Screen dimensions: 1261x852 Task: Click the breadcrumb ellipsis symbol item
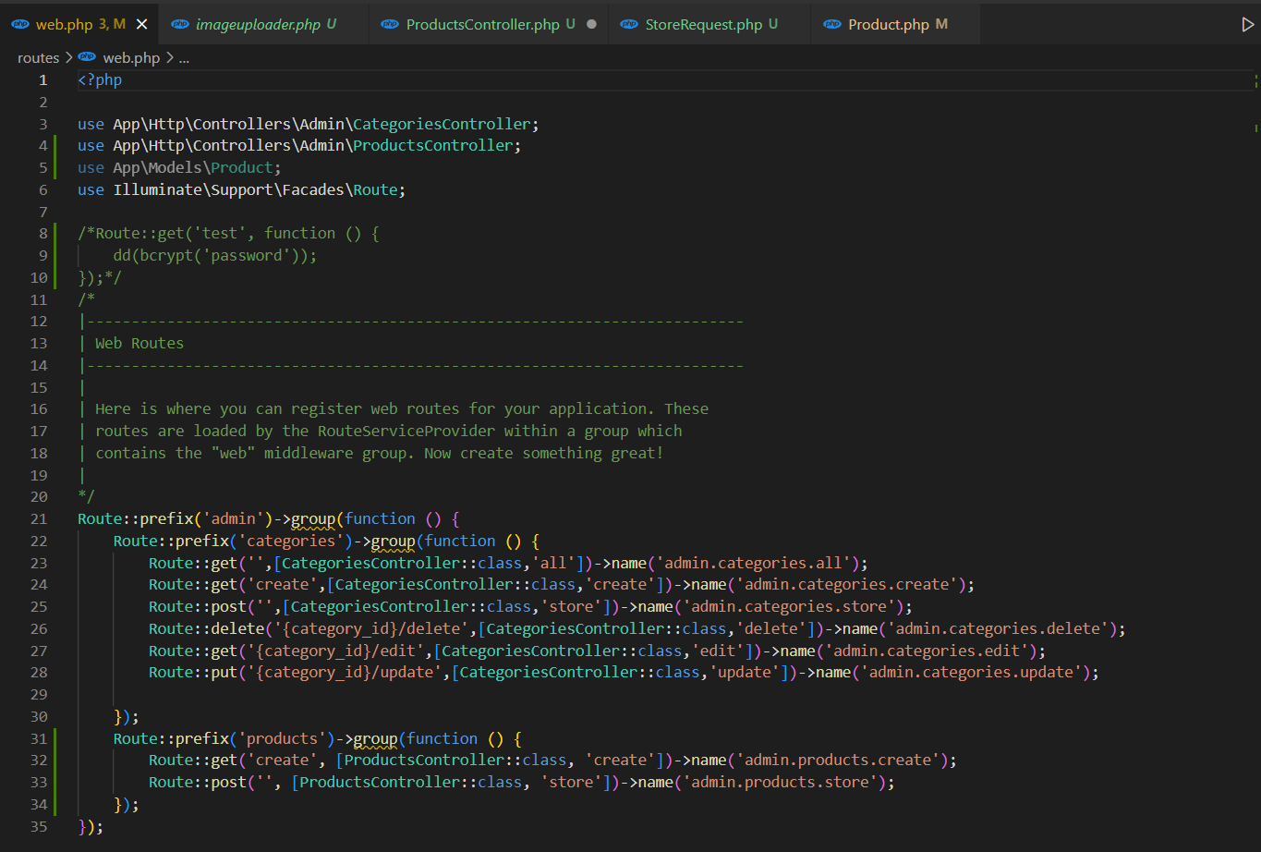tap(184, 57)
